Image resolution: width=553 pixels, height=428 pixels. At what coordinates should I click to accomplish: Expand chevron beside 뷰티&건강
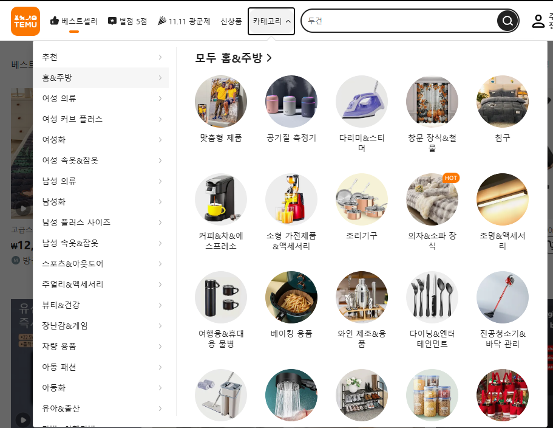(x=160, y=305)
